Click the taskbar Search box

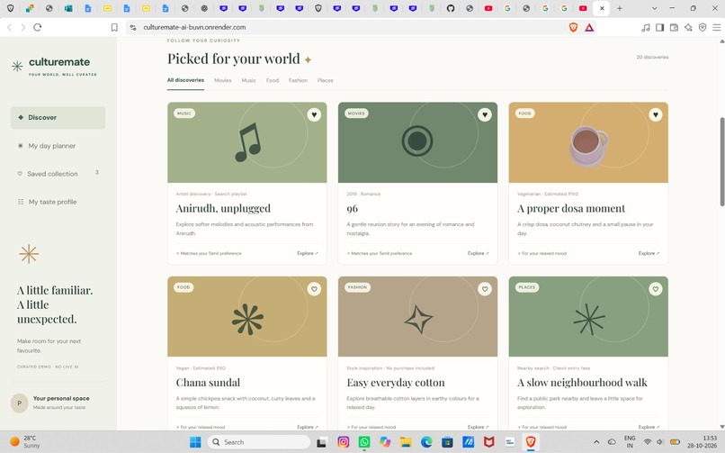[259, 442]
